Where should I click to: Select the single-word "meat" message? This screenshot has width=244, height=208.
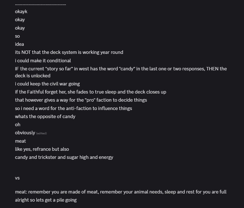click(x=20, y=141)
